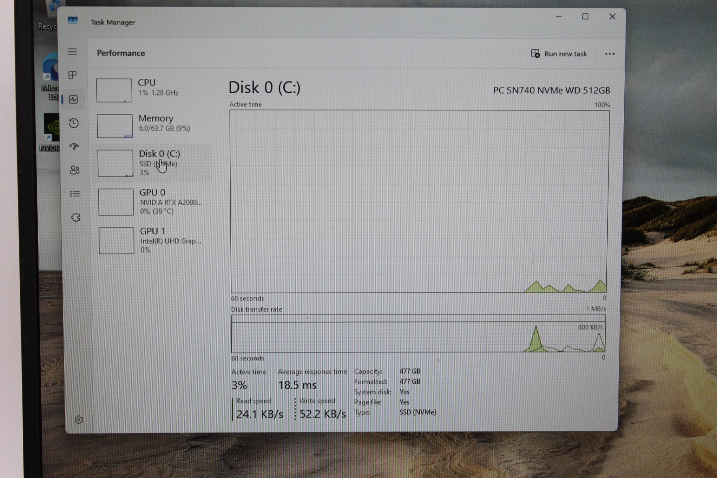Click the Performance page title
This screenshot has width=717, height=478.
pyautogui.click(x=121, y=53)
